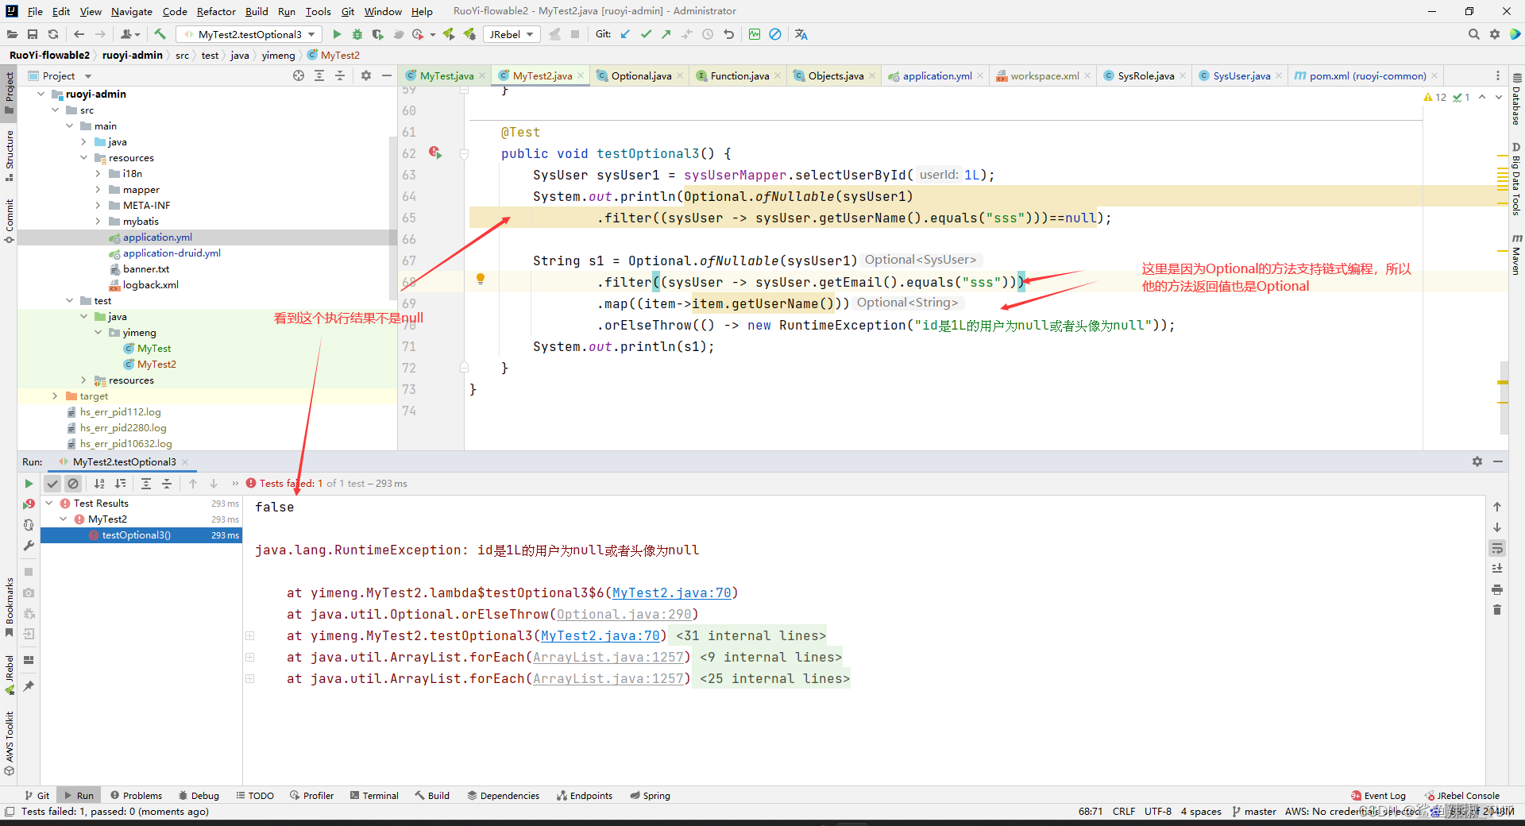
Task: Click the Debug bug icon in toolbar
Action: tap(357, 34)
